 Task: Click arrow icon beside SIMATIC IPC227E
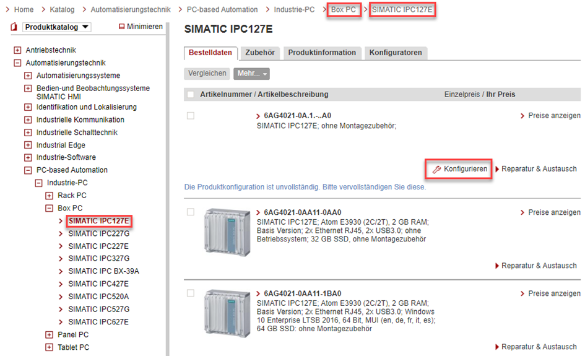click(61, 246)
